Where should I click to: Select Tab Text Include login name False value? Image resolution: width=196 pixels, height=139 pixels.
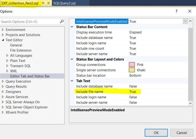(133, 97)
